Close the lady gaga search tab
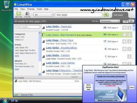Screen dimensions: 137x103 pos(126,15)
